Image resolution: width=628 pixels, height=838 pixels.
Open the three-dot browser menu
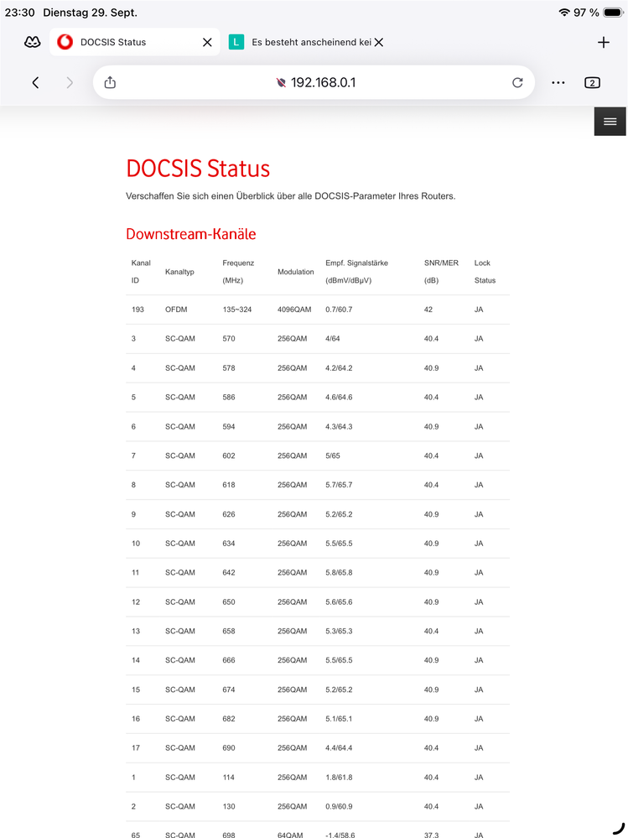coord(558,82)
